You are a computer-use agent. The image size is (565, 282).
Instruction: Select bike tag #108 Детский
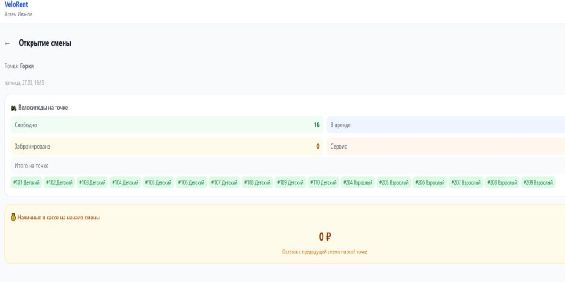(257, 183)
